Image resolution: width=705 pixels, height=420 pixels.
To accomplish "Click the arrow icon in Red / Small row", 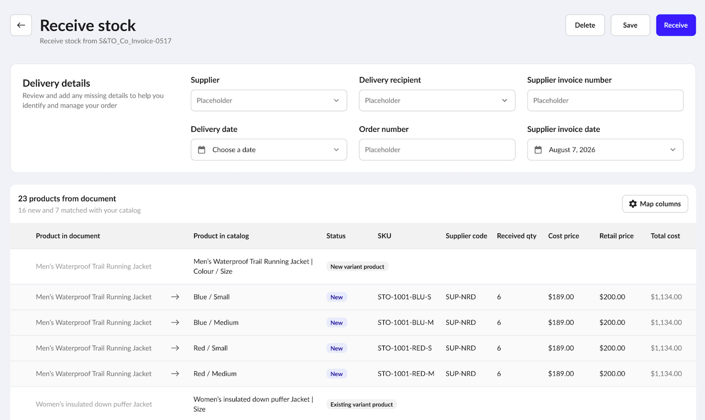I will (x=175, y=348).
